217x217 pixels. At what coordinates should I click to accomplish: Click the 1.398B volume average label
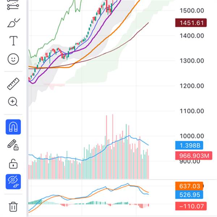[189, 145]
